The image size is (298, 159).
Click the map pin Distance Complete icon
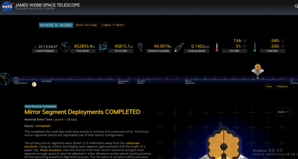141,47
